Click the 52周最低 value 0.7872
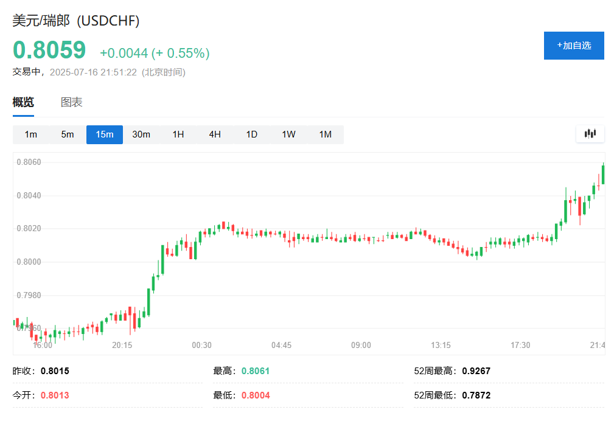Screen dimensions: 614x421 click(x=476, y=395)
